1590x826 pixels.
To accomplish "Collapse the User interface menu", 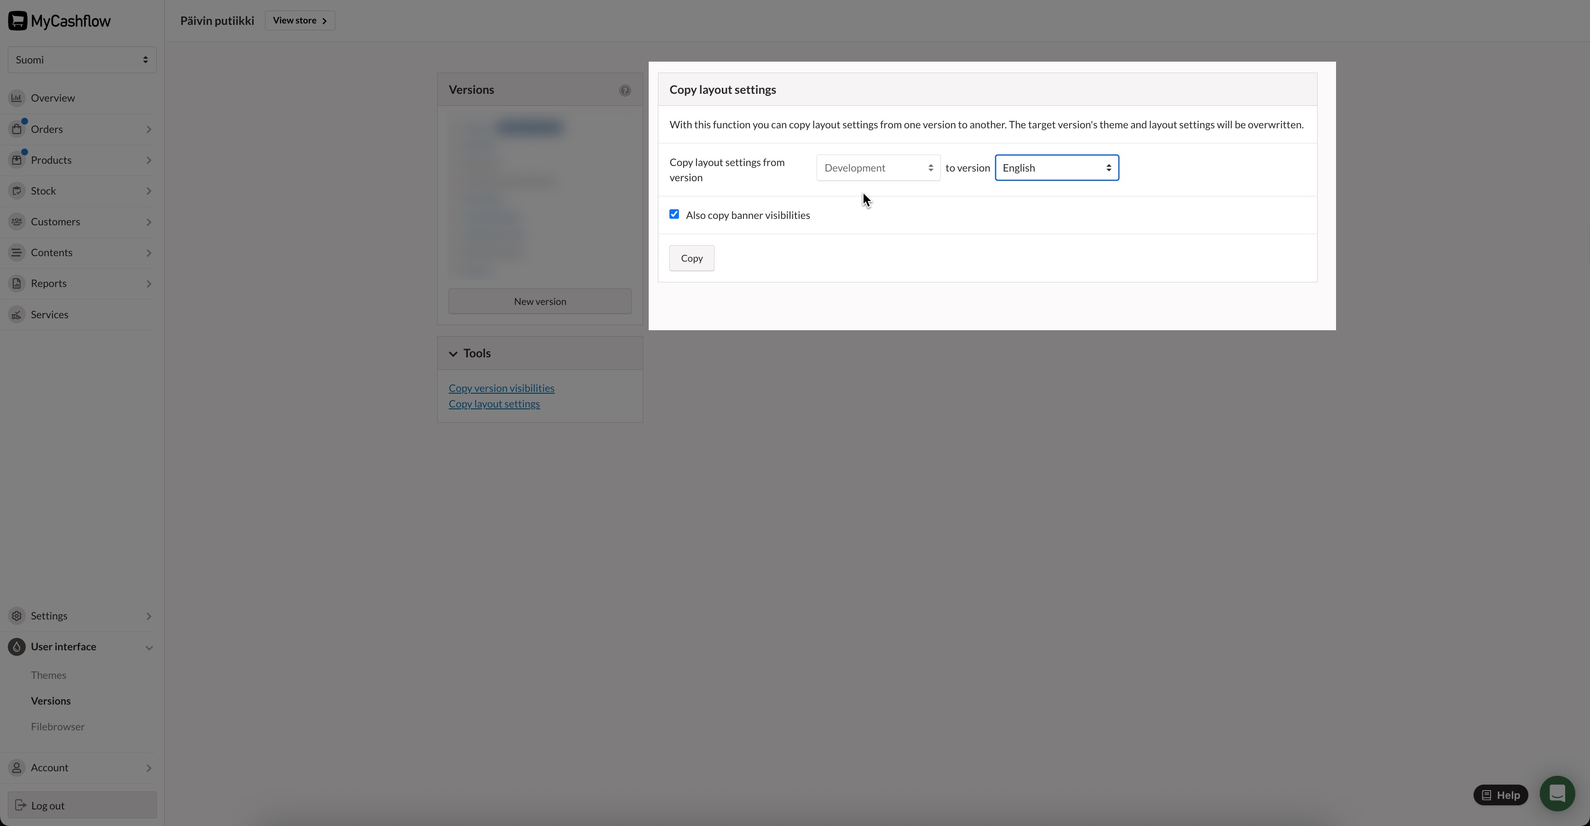I will pos(149,647).
